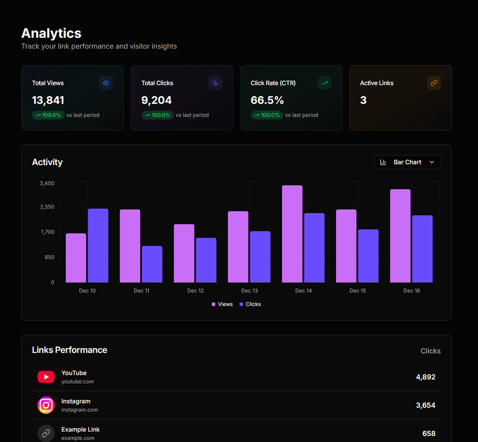
Task: Open the Instagram icon in Links Performance
Action: [46, 405]
